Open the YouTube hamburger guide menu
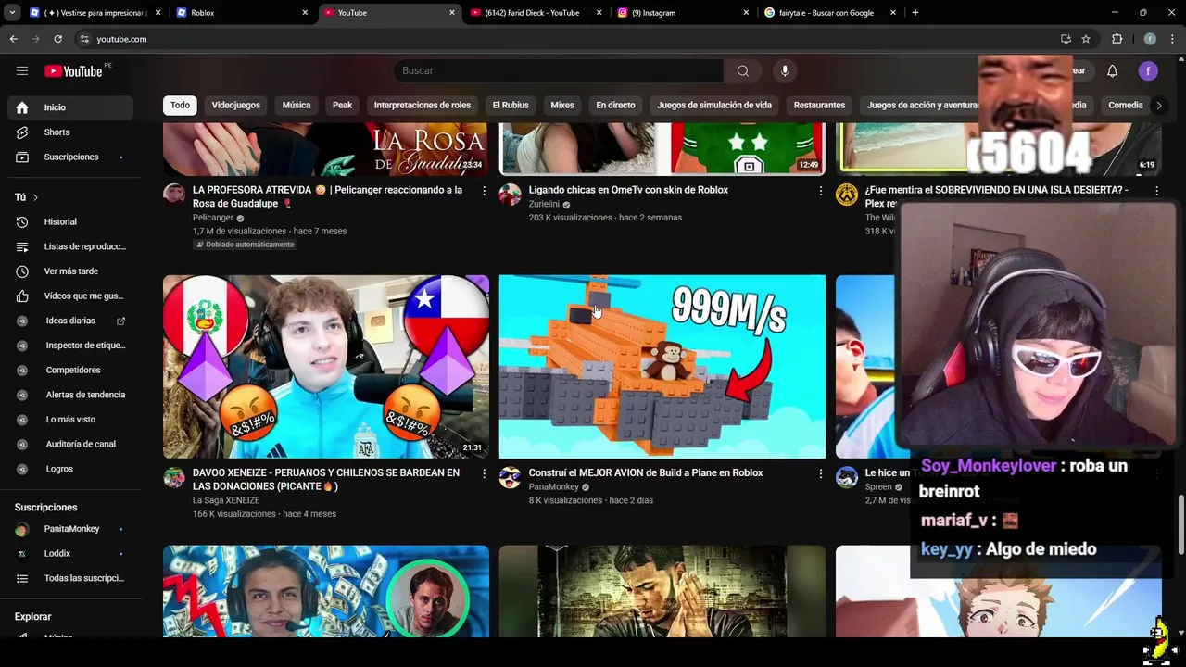 [x=22, y=70]
